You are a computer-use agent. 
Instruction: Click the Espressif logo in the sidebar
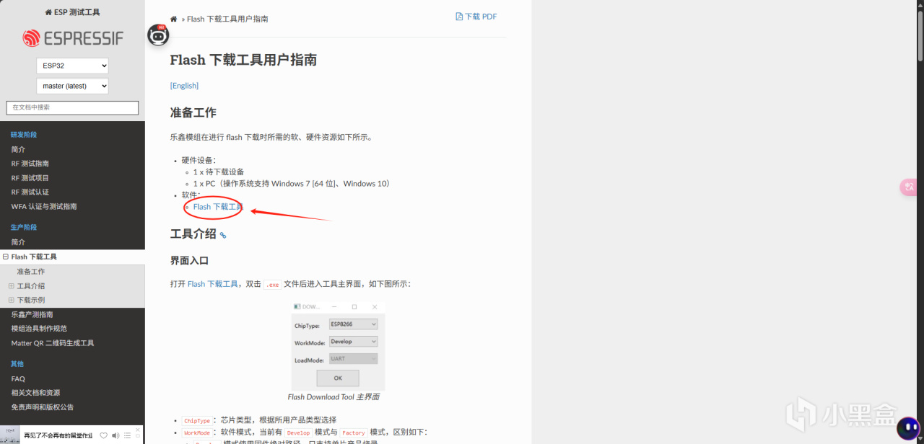(x=72, y=38)
